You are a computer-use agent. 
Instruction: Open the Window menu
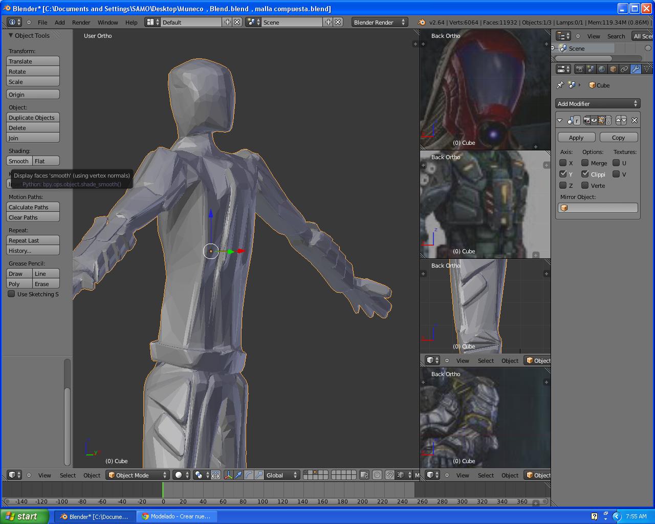(x=107, y=22)
